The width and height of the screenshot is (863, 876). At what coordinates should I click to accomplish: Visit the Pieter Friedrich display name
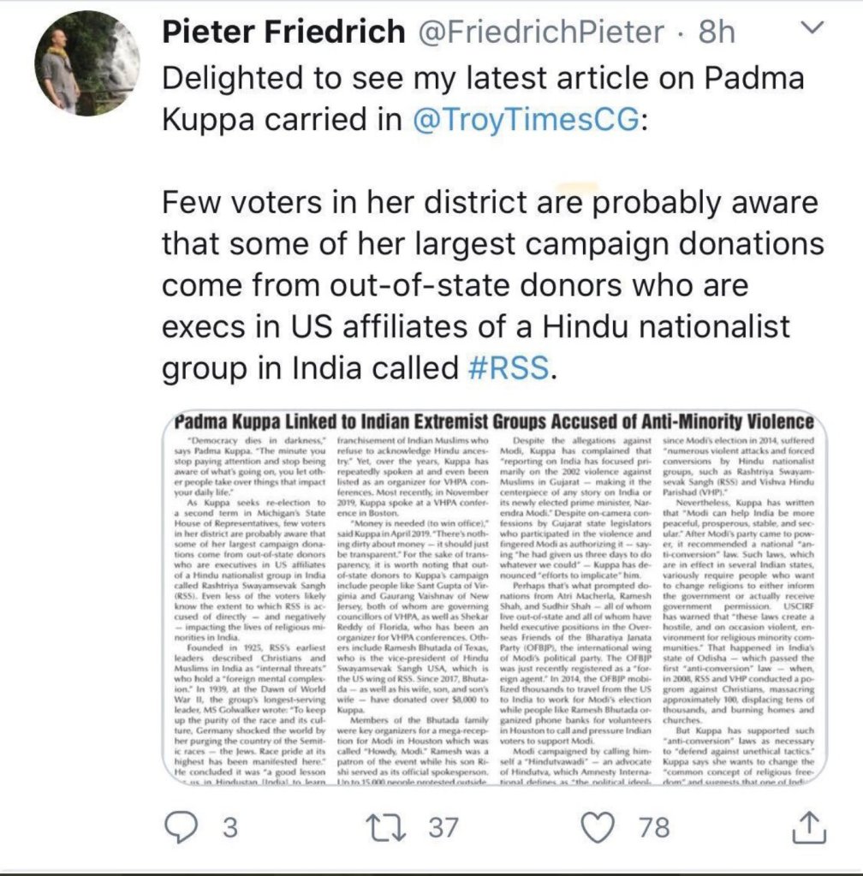[283, 32]
